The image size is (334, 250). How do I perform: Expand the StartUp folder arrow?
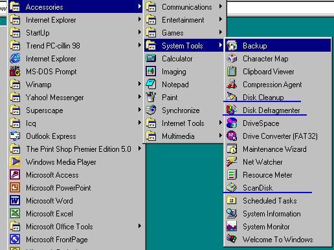[x=140, y=32]
